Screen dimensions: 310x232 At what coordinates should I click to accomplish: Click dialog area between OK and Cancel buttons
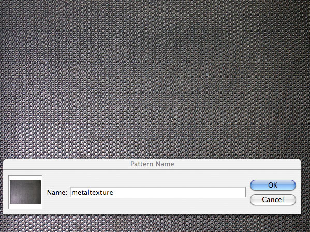tap(273, 193)
